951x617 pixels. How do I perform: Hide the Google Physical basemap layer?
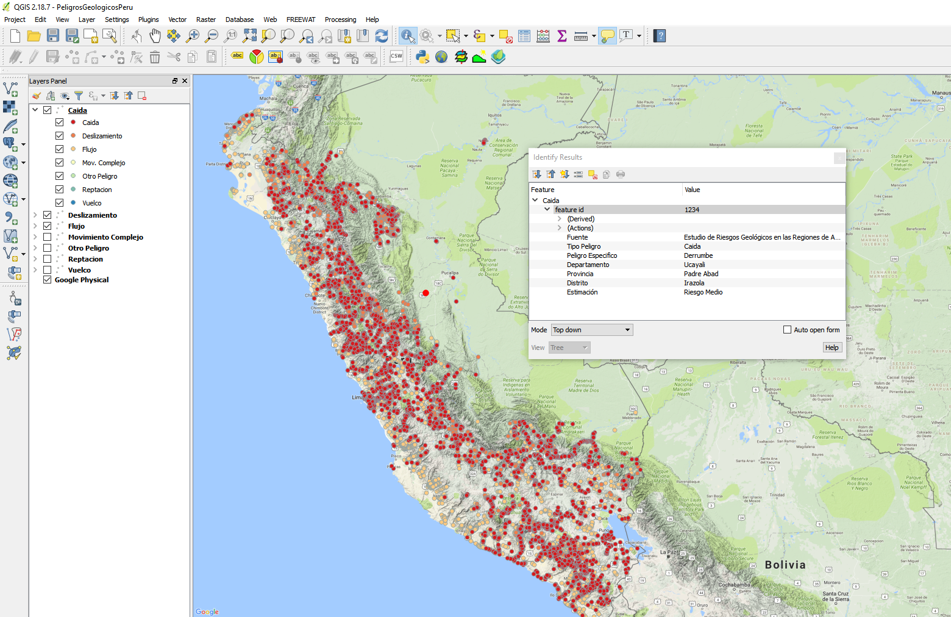pos(47,280)
